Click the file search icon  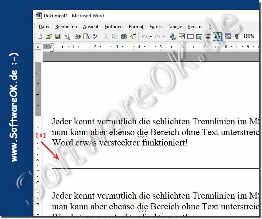tap(67, 36)
